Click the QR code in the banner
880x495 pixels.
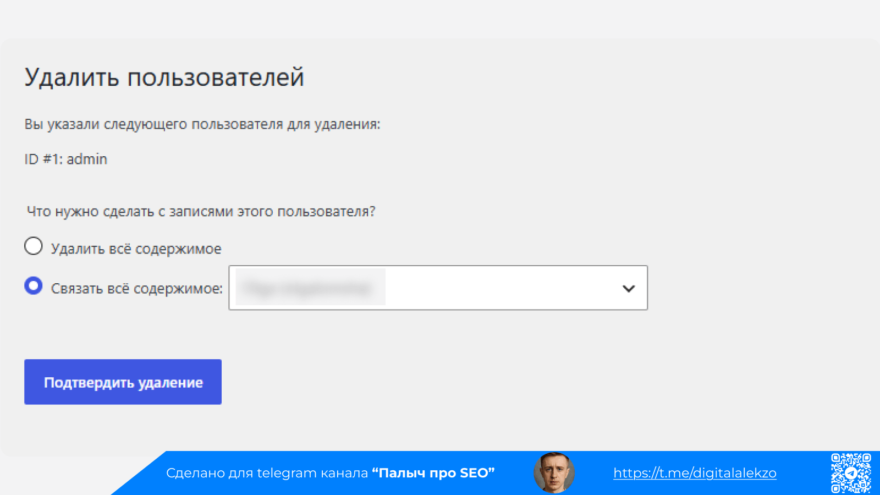click(x=851, y=473)
